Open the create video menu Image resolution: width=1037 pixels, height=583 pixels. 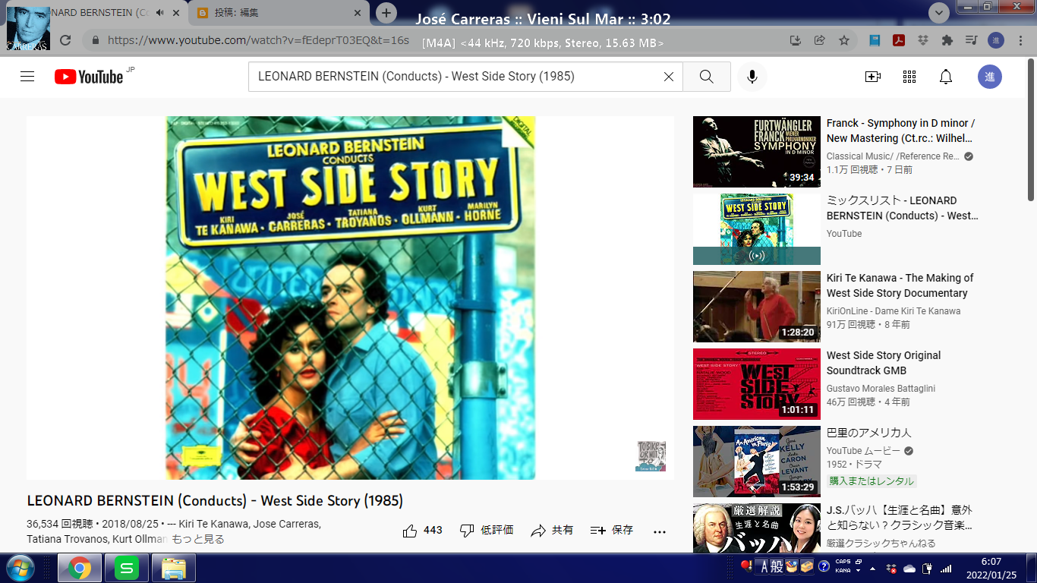[x=873, y=77]
